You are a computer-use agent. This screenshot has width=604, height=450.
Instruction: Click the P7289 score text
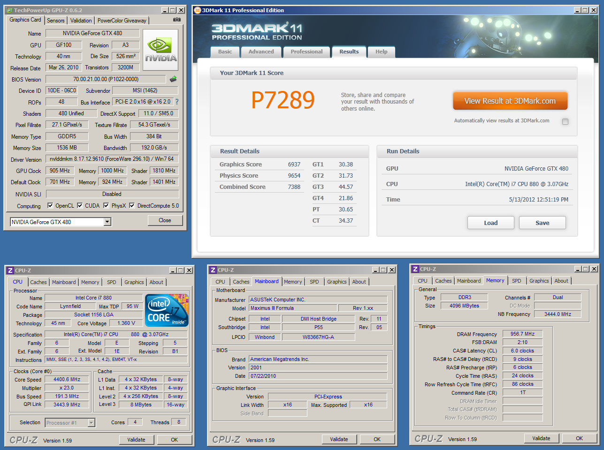pyautogui.click(x=283, y=100)
